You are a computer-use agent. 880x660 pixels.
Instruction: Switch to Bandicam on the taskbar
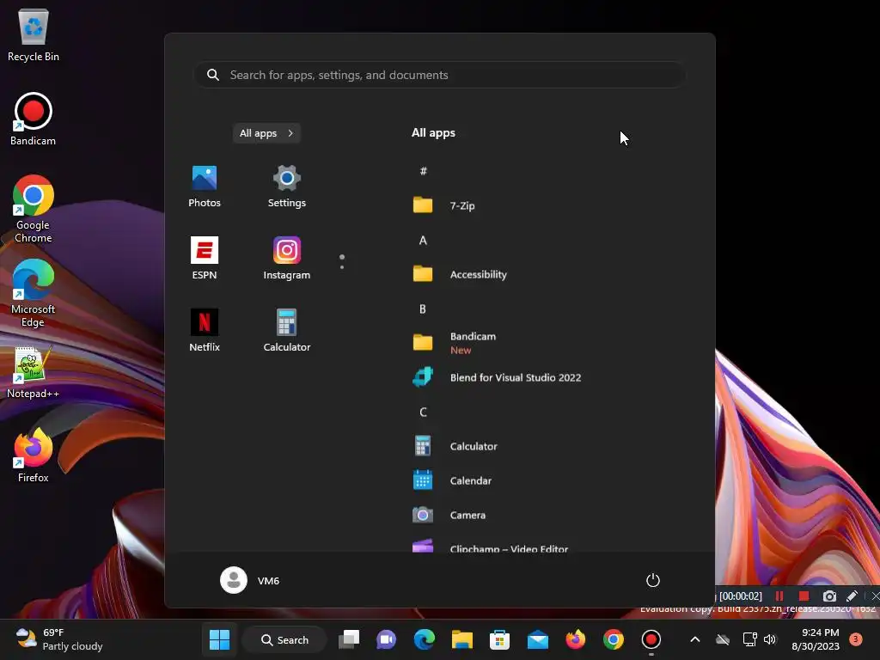(651, 639)
